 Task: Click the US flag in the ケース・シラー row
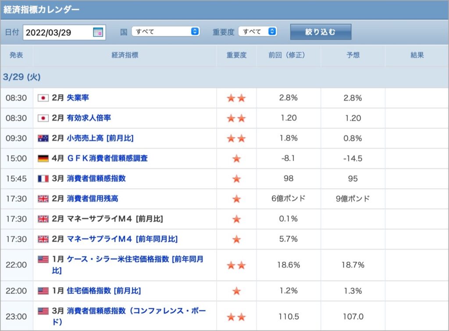pos(43,259)
